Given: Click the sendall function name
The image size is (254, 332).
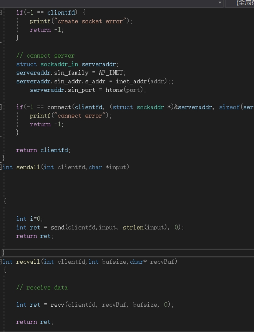Looking at the screenshot, I should click(x=28, y=167).
